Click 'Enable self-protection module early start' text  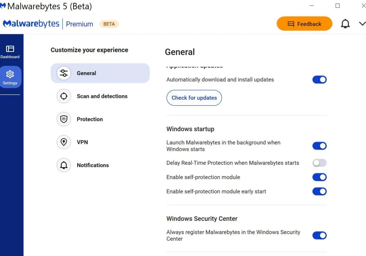click(x=216, y=192)
